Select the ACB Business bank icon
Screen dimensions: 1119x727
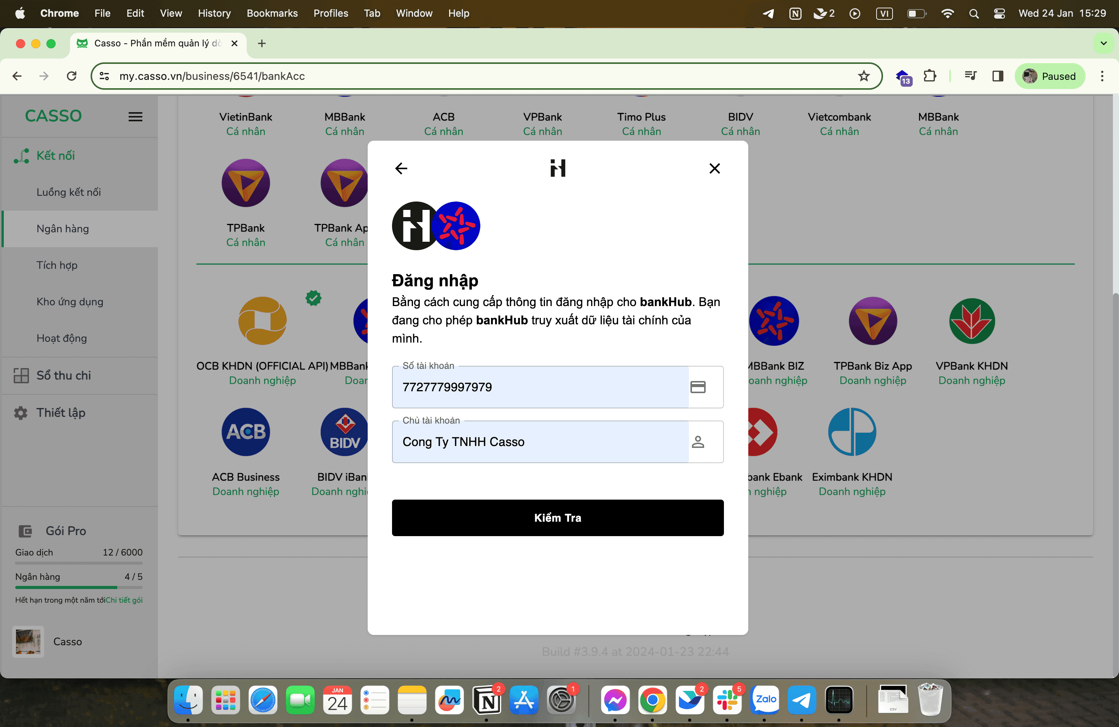click(245, 432)
